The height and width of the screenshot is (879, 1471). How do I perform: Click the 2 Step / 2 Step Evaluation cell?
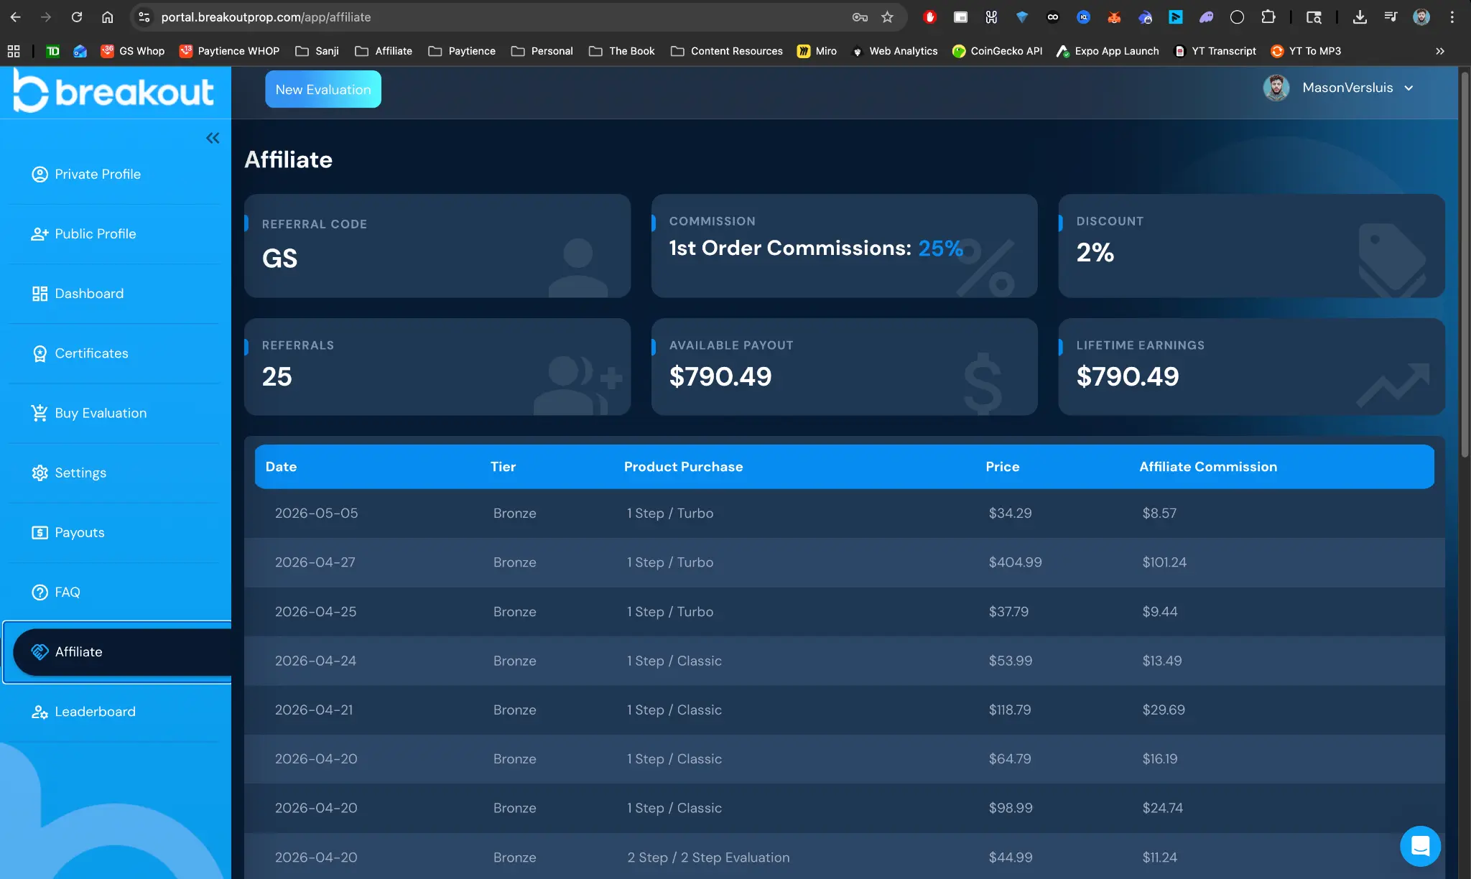click(708, 857)
